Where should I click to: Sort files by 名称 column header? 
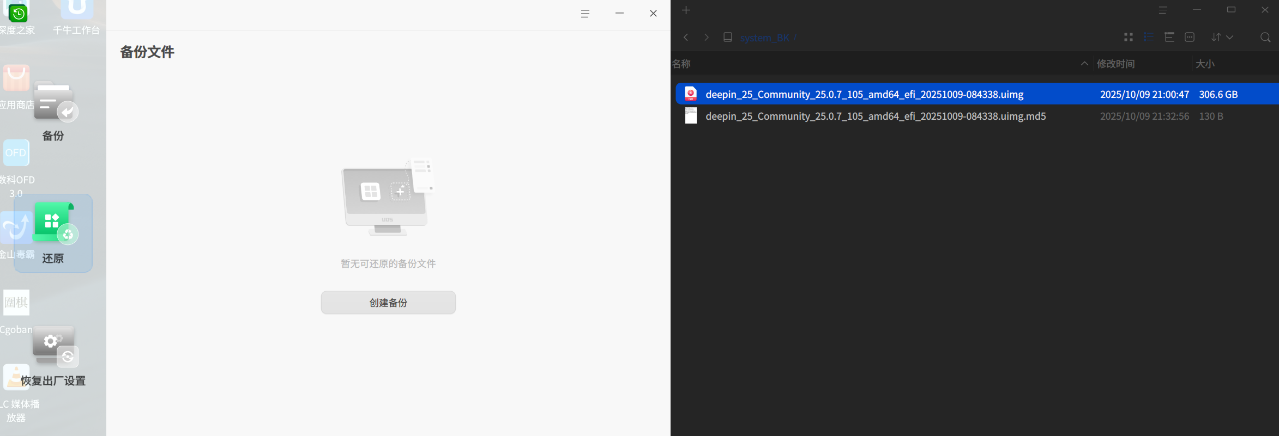point(880,64)
